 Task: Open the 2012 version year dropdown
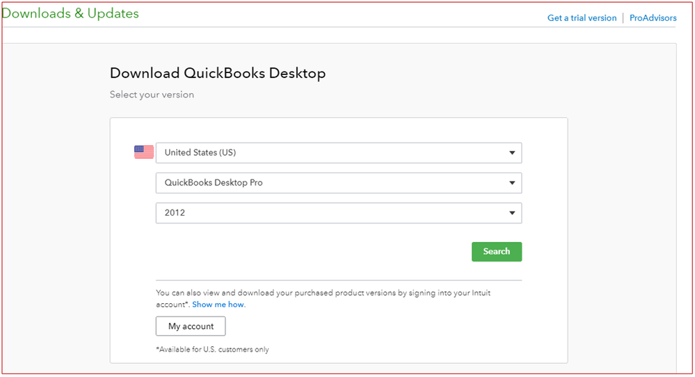339,213
